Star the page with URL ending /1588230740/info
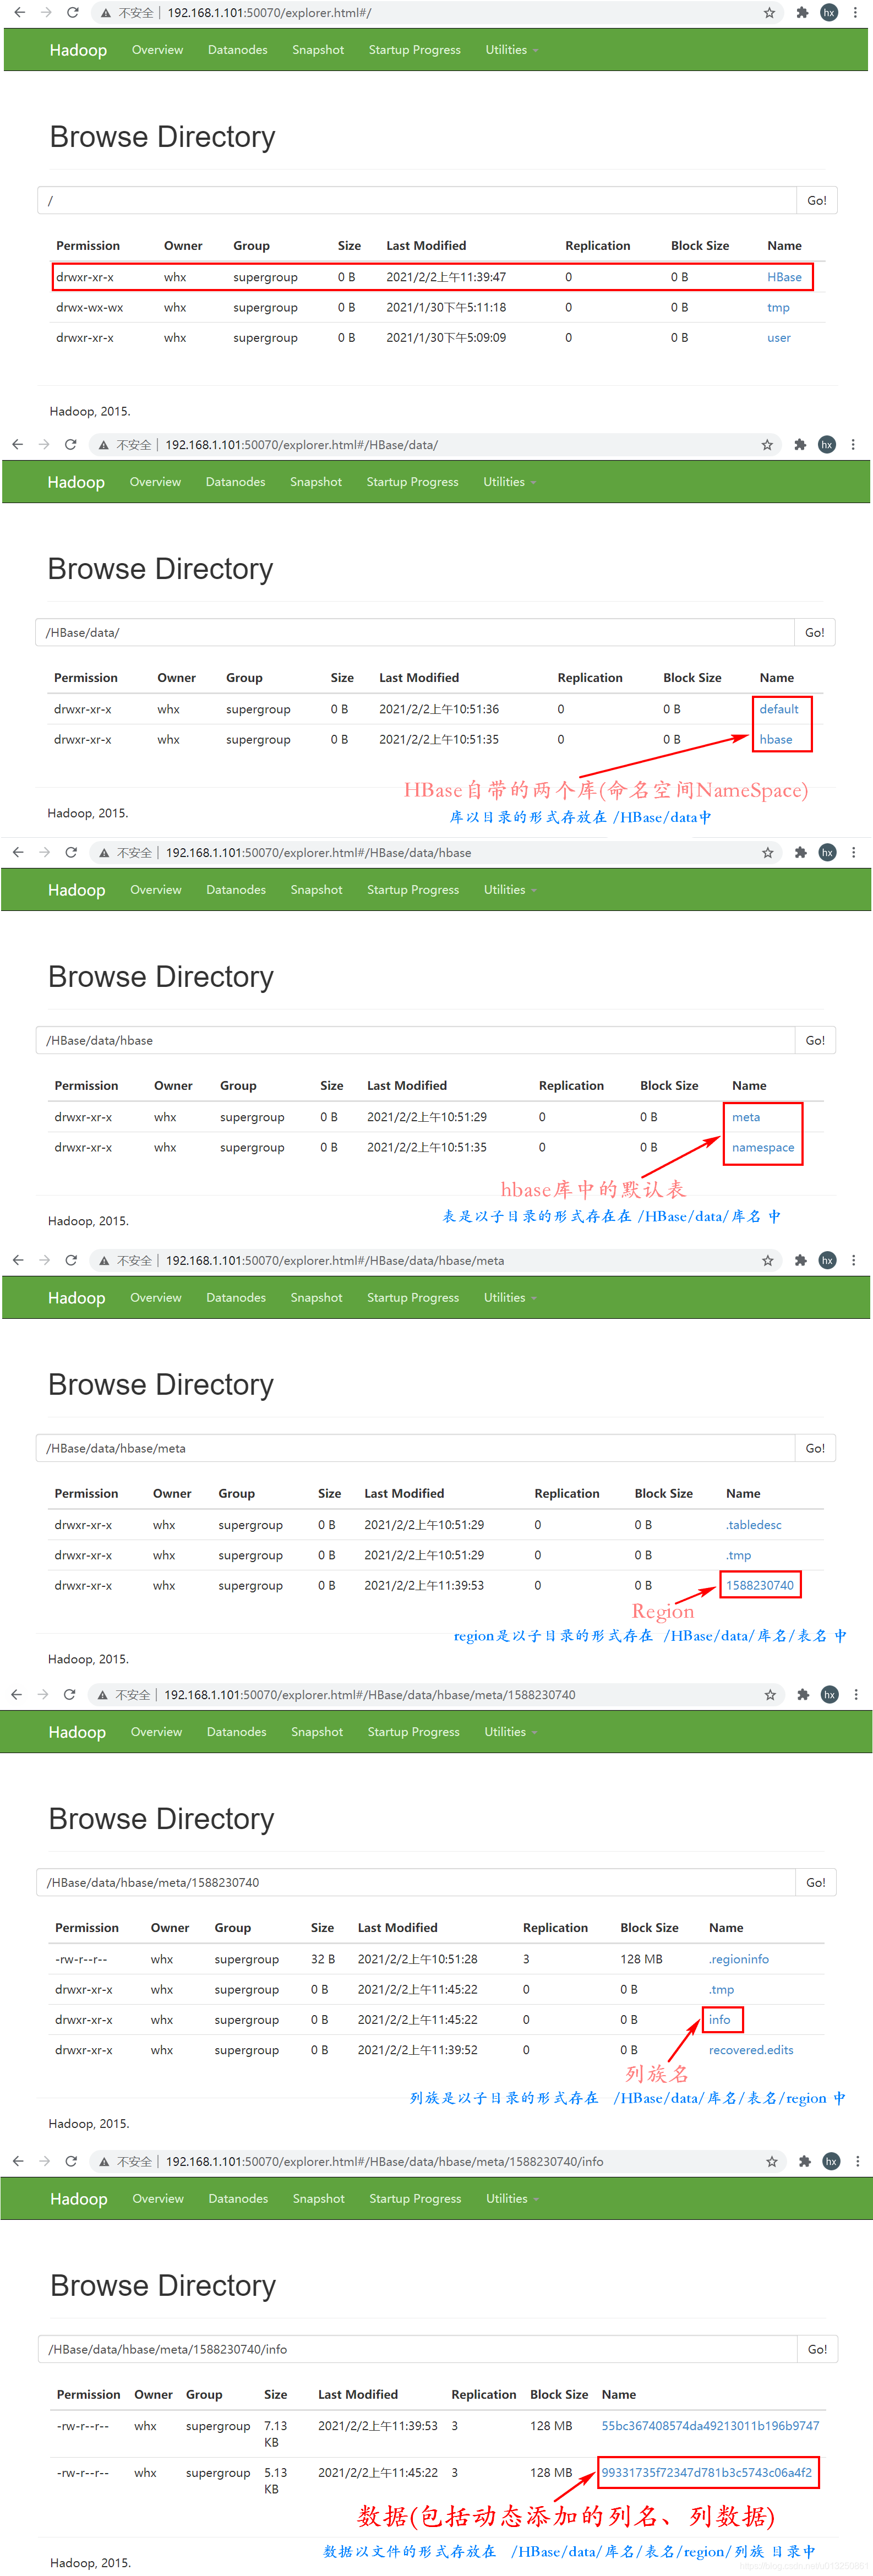This screenshot has width=873, height=2576. [772, 2162]
